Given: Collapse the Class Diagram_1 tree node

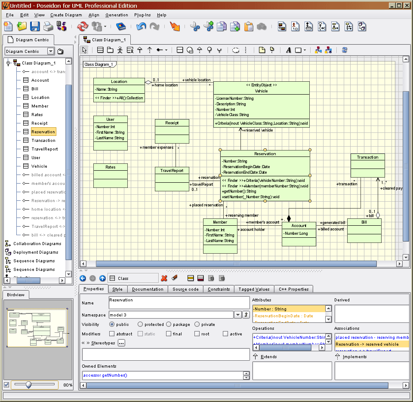Looking at the screenshot, I should point(8,63).
